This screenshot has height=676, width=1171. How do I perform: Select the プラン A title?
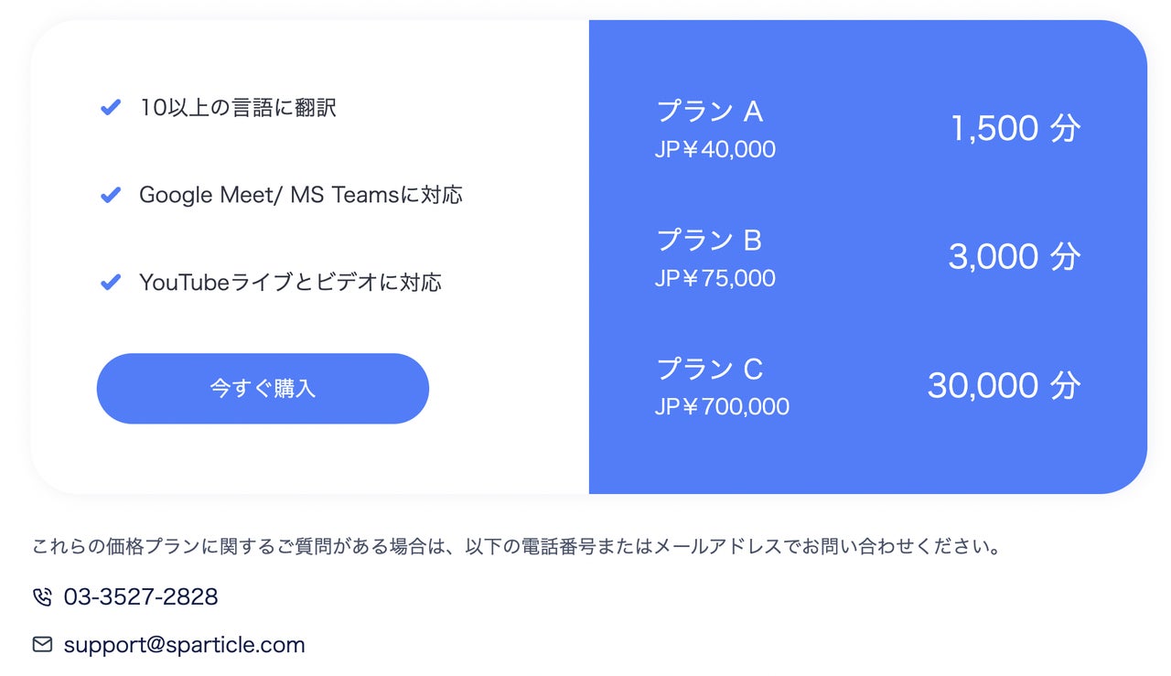[x=710, y=112]
